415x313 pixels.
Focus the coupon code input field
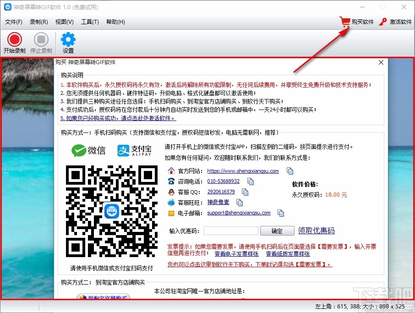pyautogui.click(x=231, y=231)
